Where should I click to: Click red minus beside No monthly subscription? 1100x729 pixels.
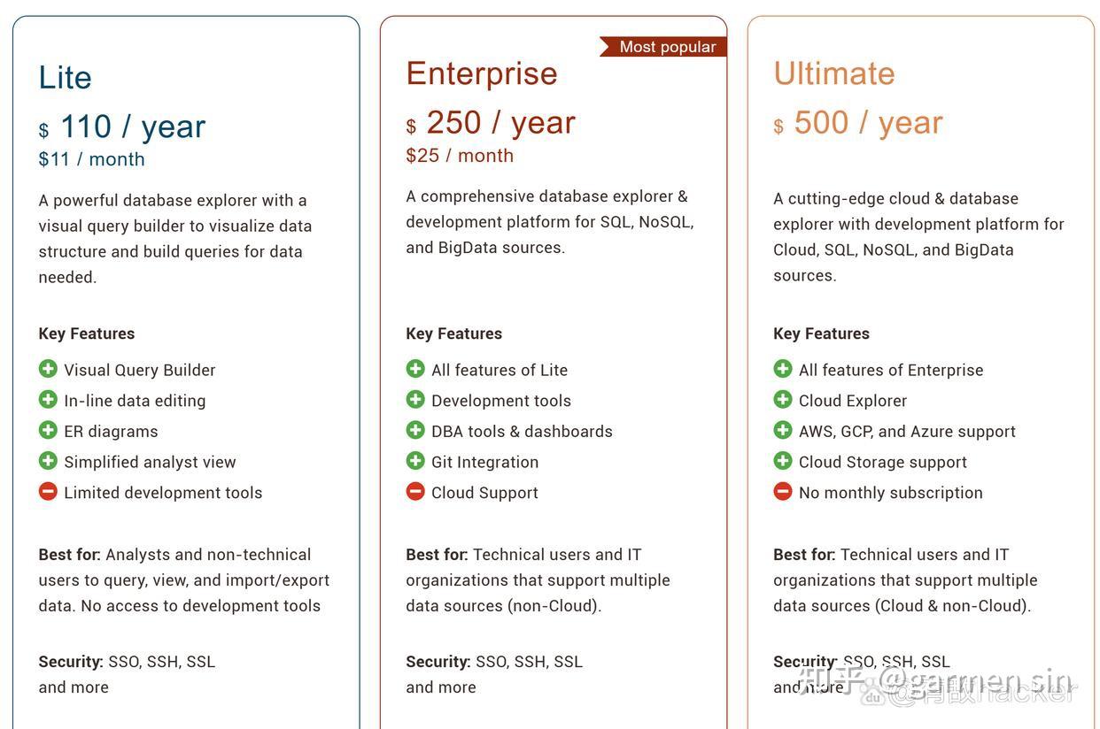(x=783, y=492)
